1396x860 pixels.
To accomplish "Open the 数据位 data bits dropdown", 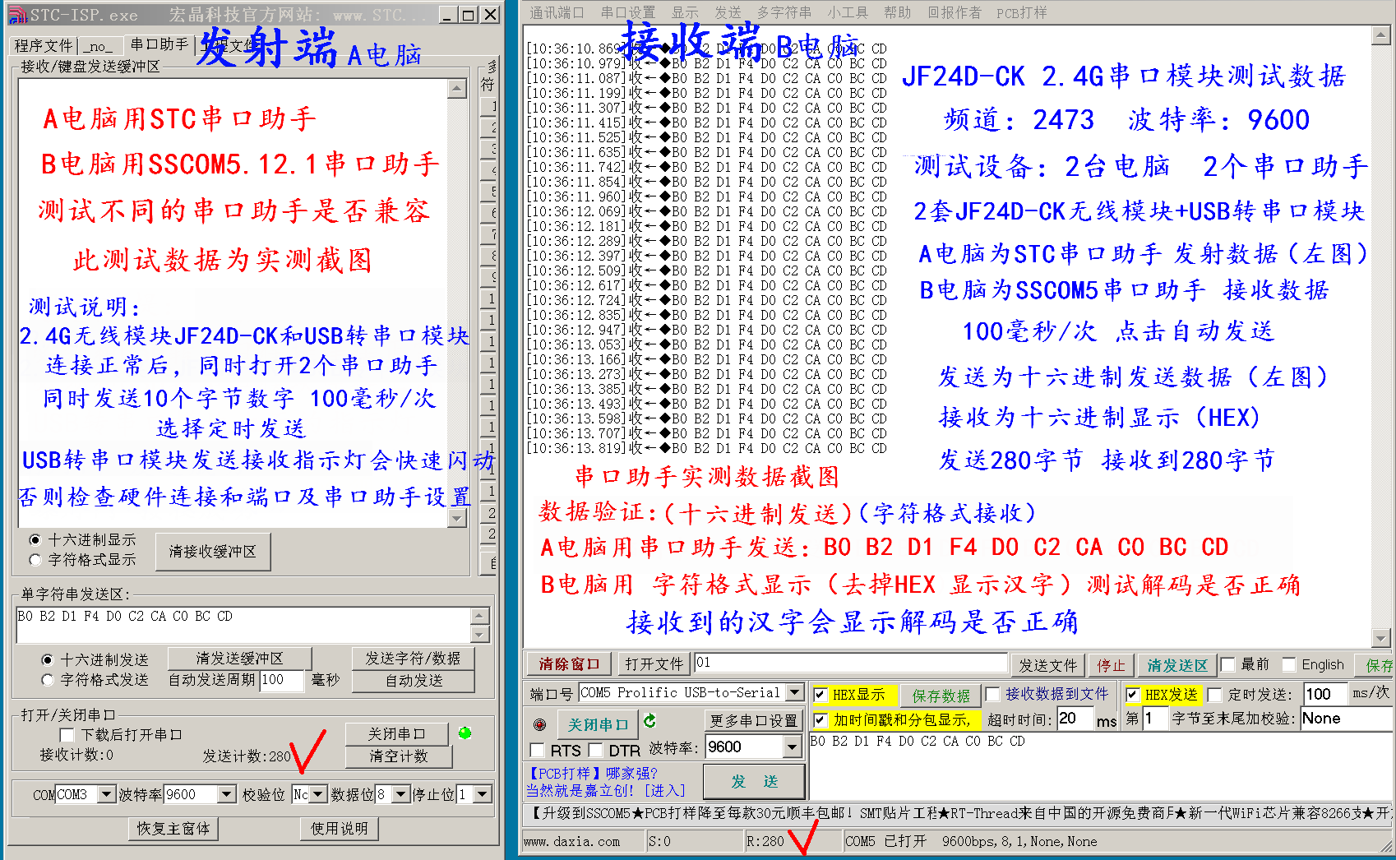I will [x=400, y=794].
